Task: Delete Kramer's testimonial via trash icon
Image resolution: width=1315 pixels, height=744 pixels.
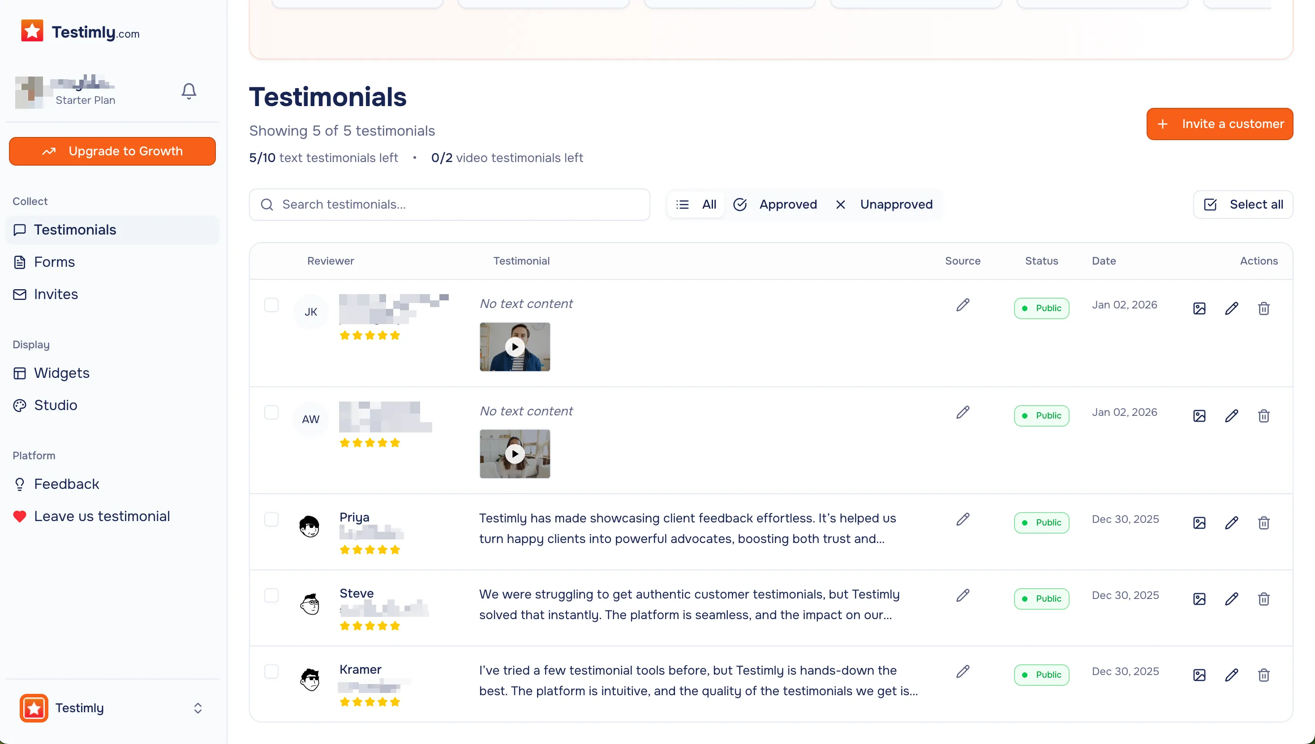Action: (x=1264, y=675)
